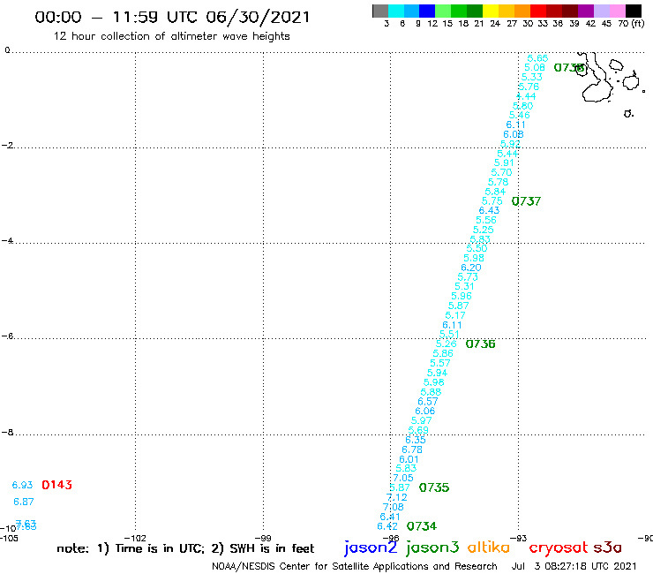Viewport: 653px width, 574px height.
Task: Click the longitude axis label -93
Action: (x=519, y=538)
